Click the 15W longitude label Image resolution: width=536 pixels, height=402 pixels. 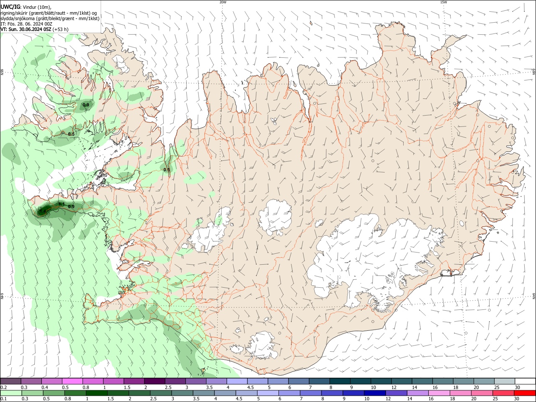tap(443, 2)
